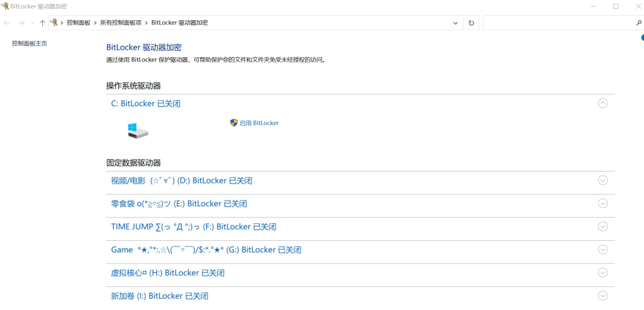Click the BitLocker 驱动器加密 page title
This screenshot has width=644, height=310.
[x=144, y=47]
